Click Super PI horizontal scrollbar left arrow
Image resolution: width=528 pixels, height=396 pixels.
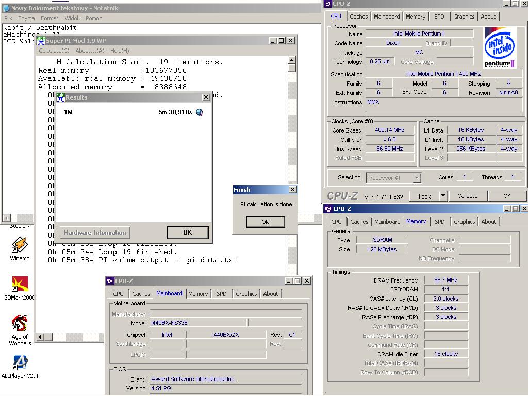(x=40, y=337)
